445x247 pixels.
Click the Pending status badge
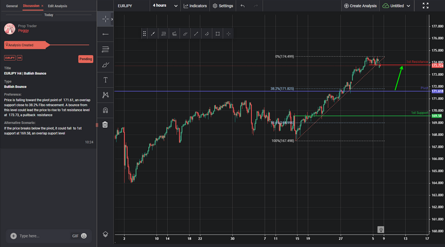pos(86,59)
